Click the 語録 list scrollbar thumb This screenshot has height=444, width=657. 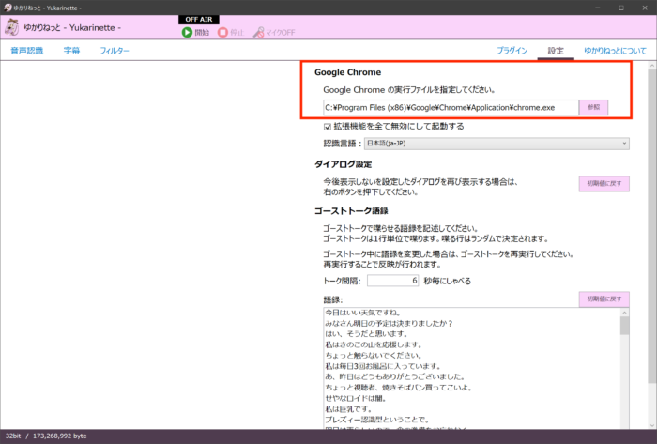point(625,326)
